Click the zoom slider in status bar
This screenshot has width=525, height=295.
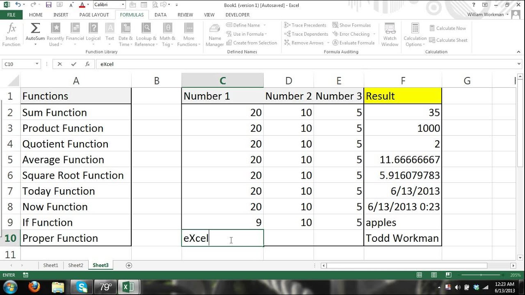click(x=480, y=275)
